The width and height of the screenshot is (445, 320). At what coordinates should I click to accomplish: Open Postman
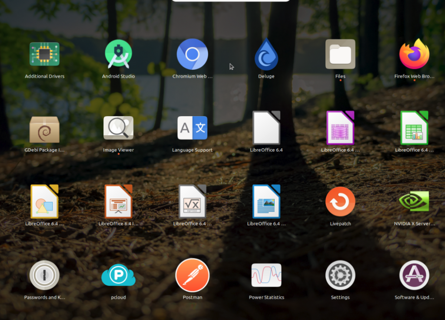(193, 275)
